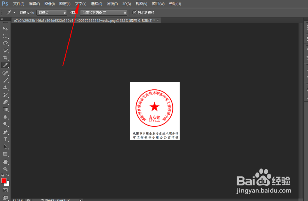The image size is (308, 201).
Task: Select the Pen tool
Action: (x=5, y=132)
